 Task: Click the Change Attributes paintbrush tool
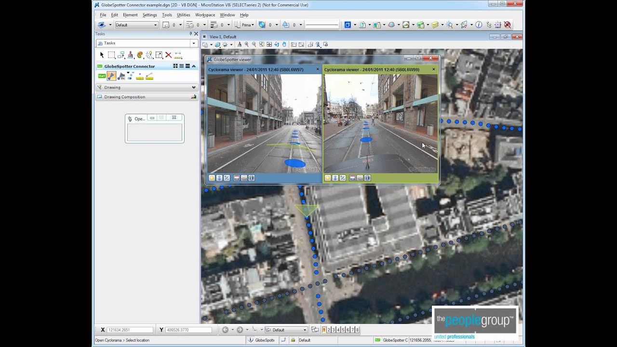[130, 55]
